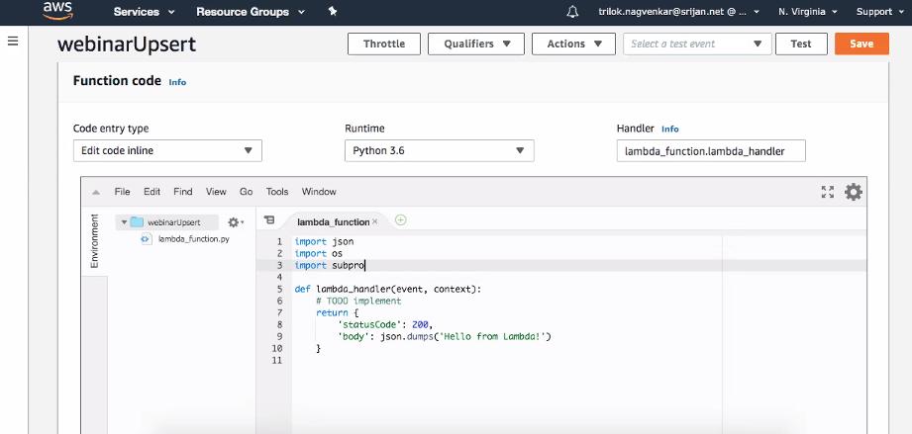Click the lambda_function.py file icon
This screenshot has height=434, width=912.
click(147, 239)
